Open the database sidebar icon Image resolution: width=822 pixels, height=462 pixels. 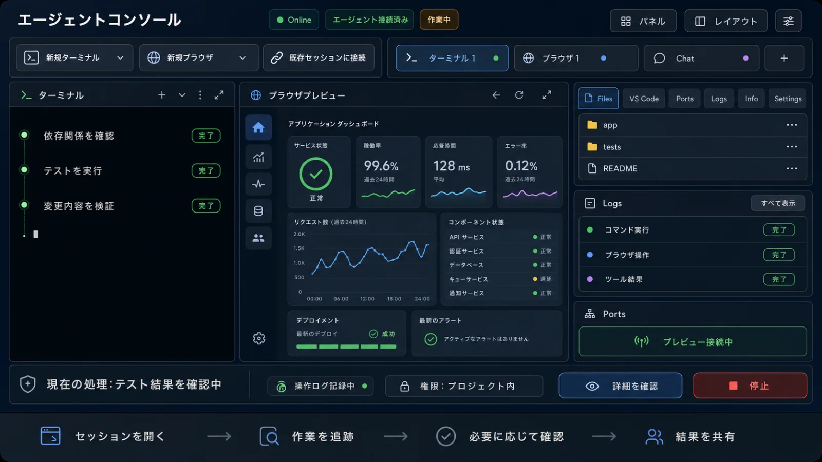(x=258, y=211)
